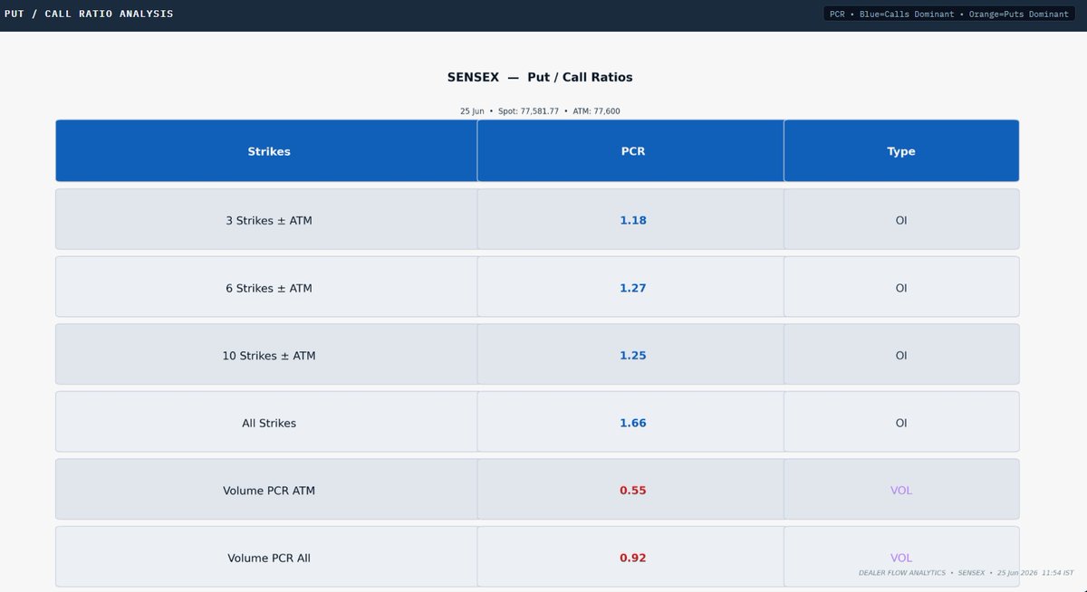The width and height of the screenshot is (1087, 592).
Task: Click the PCR value 1.27
Action: coord(633,288)
